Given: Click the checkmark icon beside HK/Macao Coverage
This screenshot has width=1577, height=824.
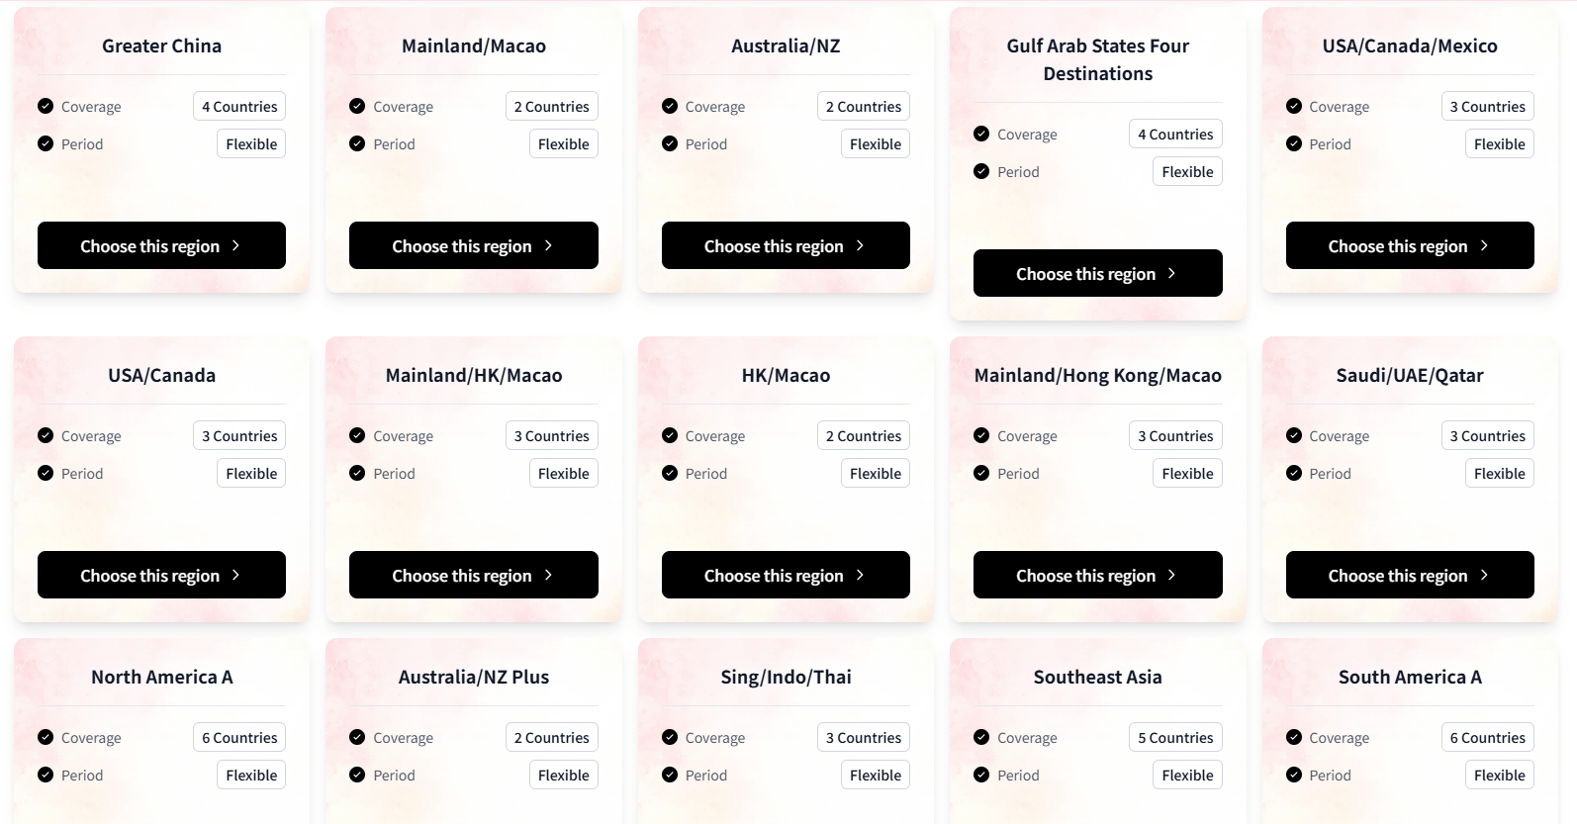Looking at the screenshot, I should coord(670,435).
